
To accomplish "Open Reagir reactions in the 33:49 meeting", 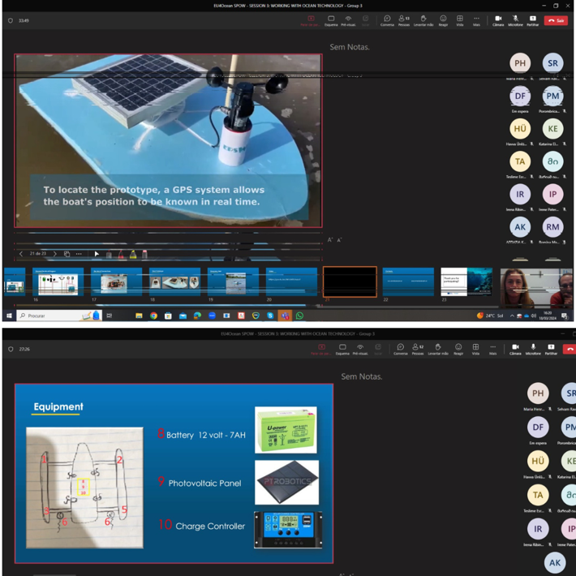I will click(x=443, y=19).
